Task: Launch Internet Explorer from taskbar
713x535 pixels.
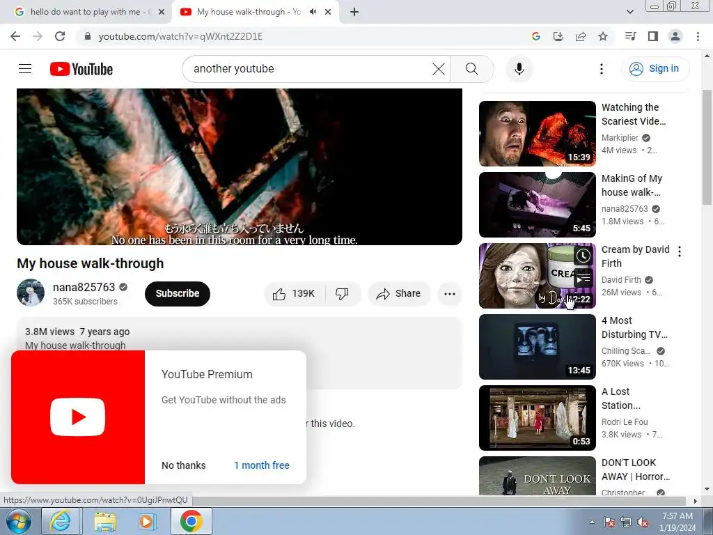Action: point(61,521)
